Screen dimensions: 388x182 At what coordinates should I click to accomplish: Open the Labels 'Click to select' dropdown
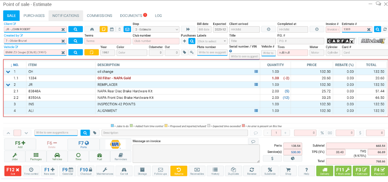(x=212, y=41)
